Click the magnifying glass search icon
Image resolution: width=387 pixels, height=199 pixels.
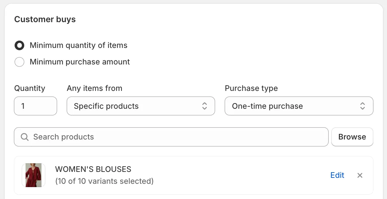[25, 137]
